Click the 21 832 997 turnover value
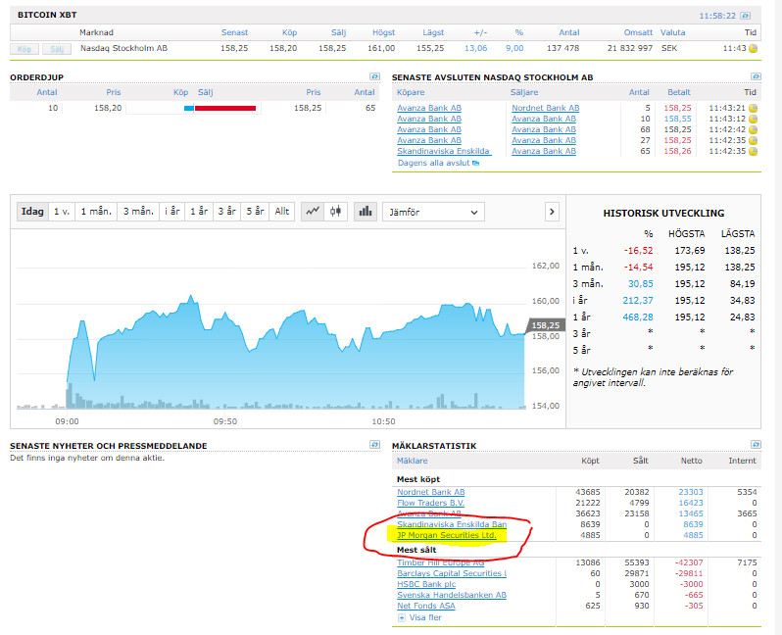The height and width of the screenshot is (635, 782). (x=630, y=48)
